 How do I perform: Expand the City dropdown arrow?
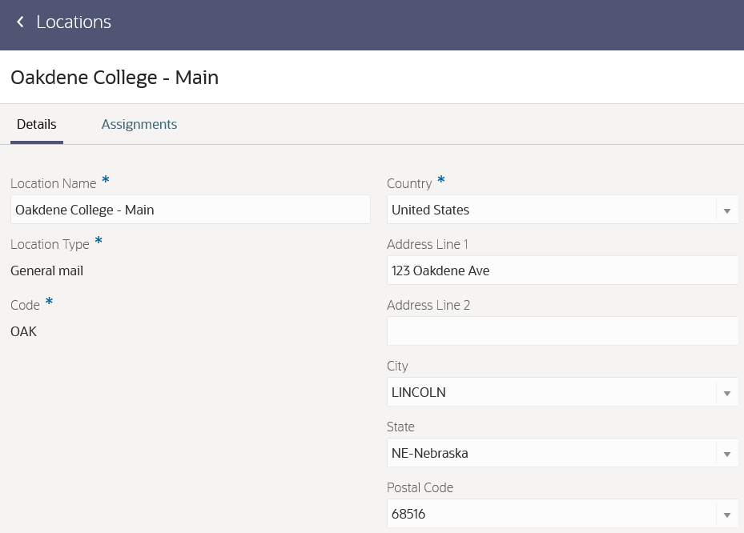pyautogui.click(x=726, y=393)
